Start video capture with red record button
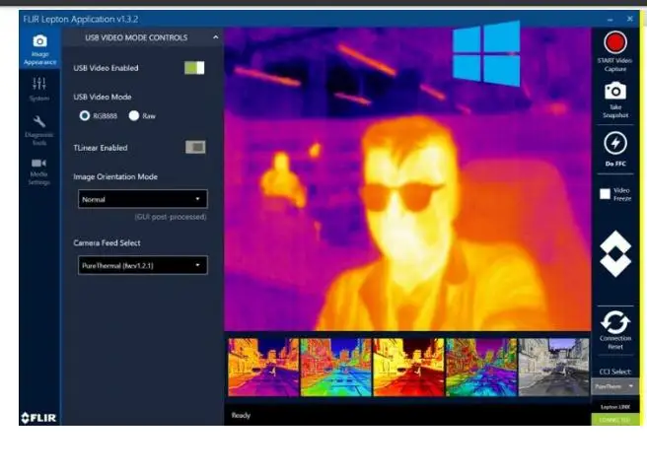This screenshot has height=475, width=647. pyautogui.click(x=615, y=43)
